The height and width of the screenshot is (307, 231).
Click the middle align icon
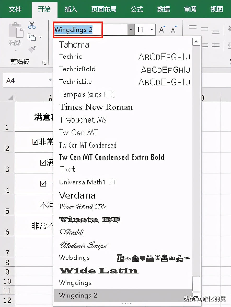coord(204,29)
